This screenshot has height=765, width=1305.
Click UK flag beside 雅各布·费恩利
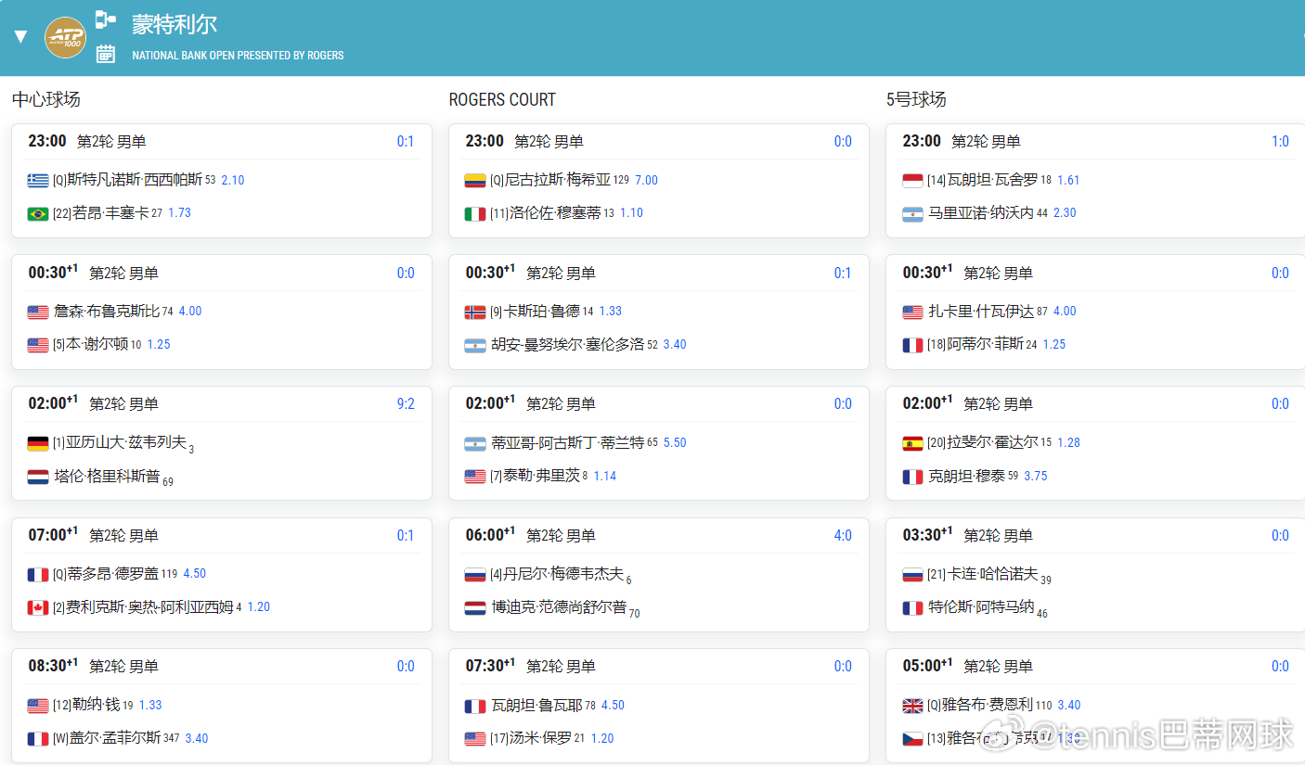click(x=912, y=706)
